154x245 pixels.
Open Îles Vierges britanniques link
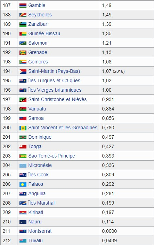click(x=55, y=90)
